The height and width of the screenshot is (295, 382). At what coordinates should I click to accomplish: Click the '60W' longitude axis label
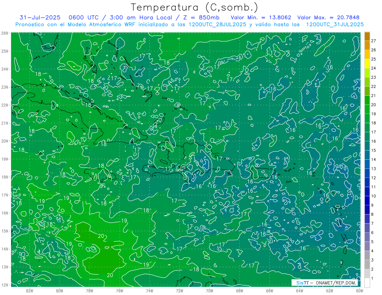(x=359, y=291)
